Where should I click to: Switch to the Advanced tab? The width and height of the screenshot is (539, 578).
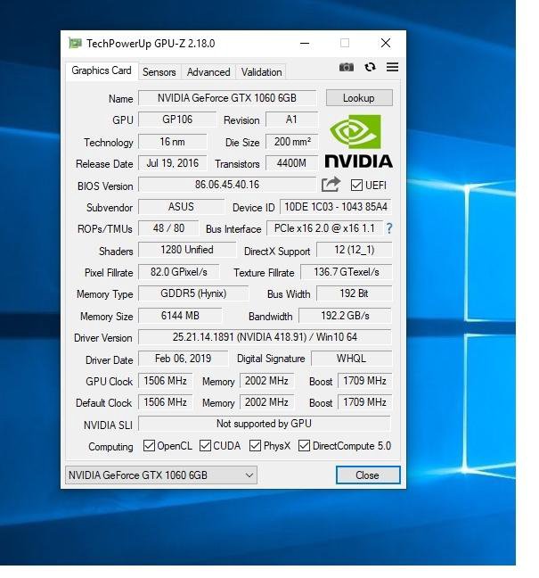point(208,72)
